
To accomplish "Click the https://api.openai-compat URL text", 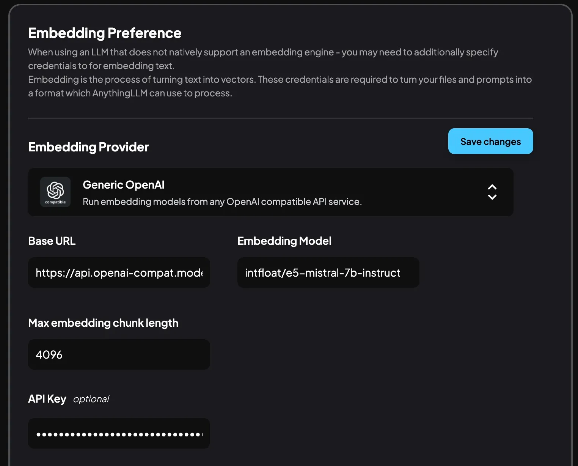I will pyautogui.click(x=119, y=272).
